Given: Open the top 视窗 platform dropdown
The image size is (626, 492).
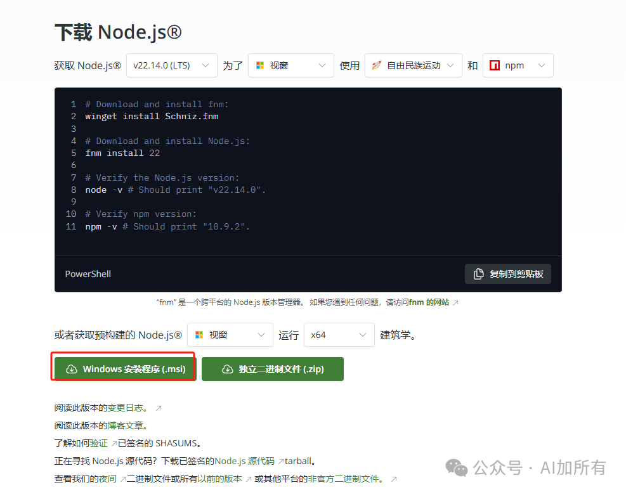Looking at the screenshot, I should click(290, 65).
